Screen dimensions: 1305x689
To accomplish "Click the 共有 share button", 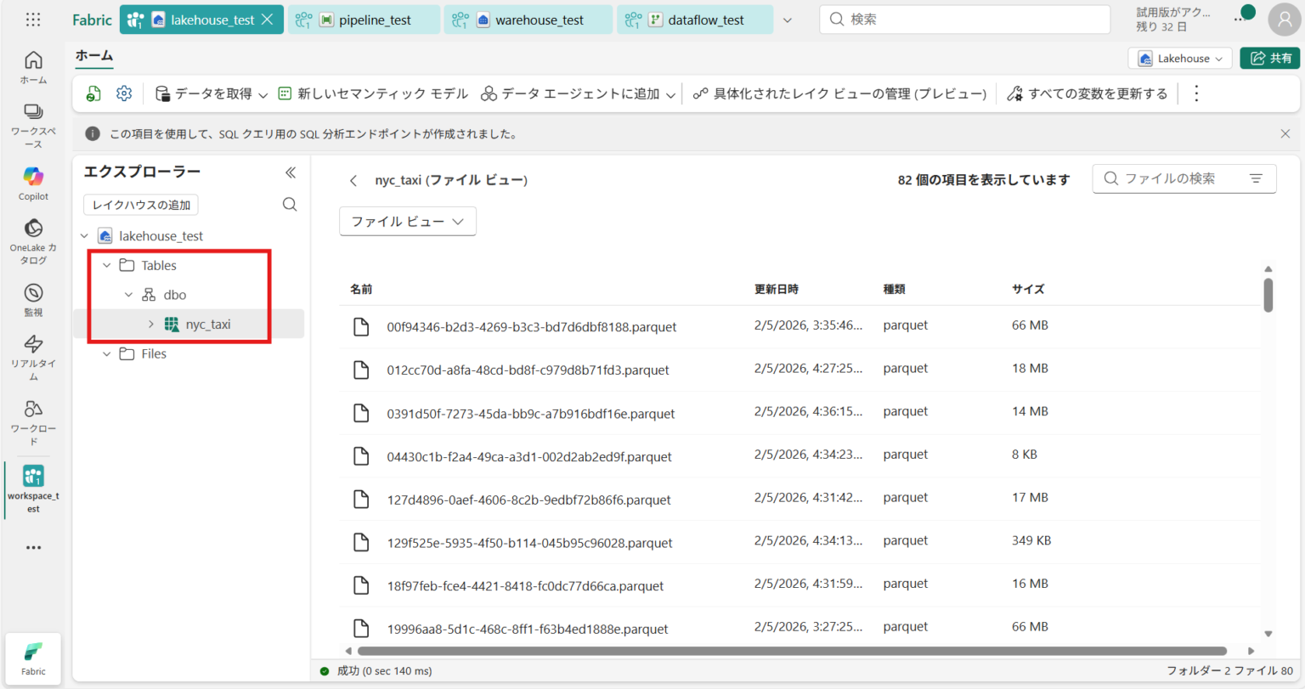I will tap(1270, 58).
